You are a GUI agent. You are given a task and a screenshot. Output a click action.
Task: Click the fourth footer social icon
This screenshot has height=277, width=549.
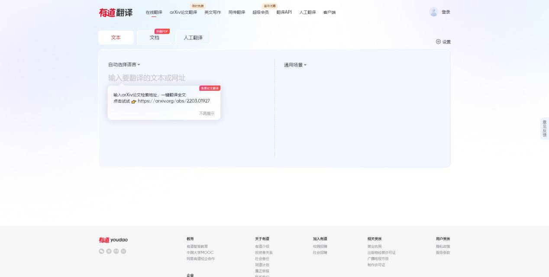click(123, 251)
